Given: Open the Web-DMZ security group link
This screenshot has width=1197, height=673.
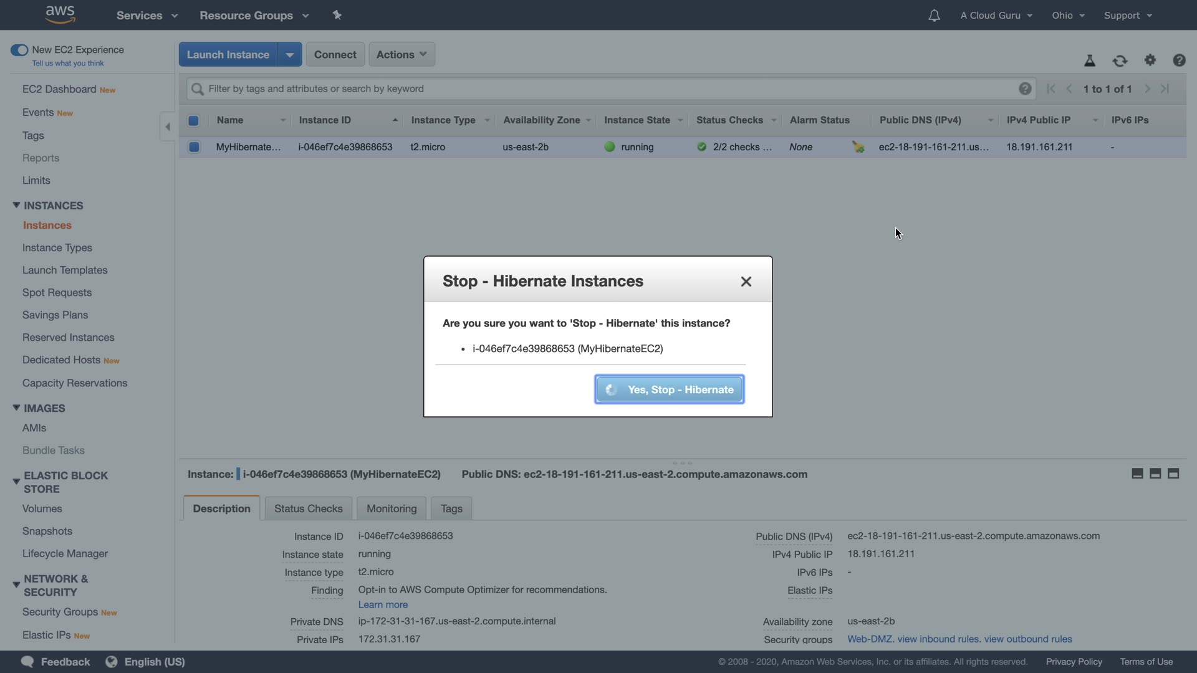Looking at the screenshot, I should [869, 639].
